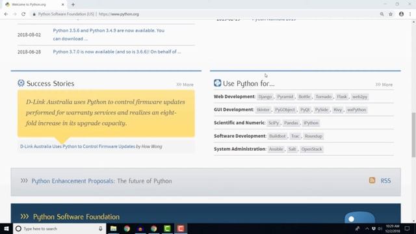Click the Success Stories gear icon
416x234 pixels.
21,83
